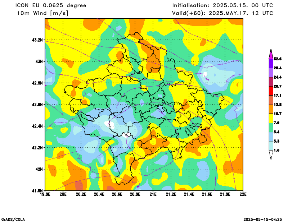Viewport: 288px width, 222px height.
Task: Click the 13.8 legend value
Action: tap(278, 105)
